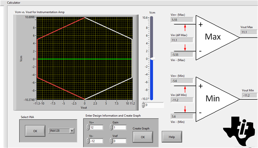The width and height of the screenshot is (258, 148).
Task: Click the Vcm value stepper arrows
Action: 143,105
